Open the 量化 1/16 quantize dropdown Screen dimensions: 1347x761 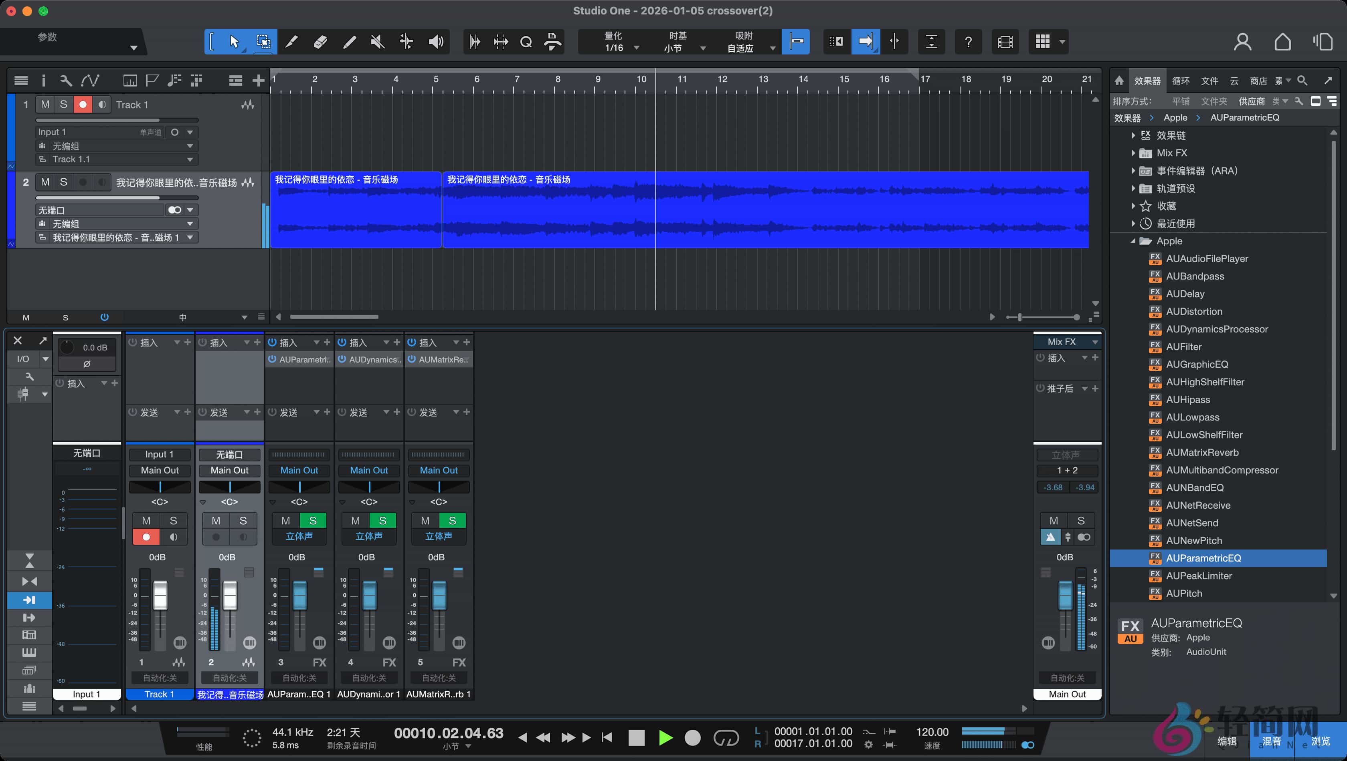pos(637,47)
